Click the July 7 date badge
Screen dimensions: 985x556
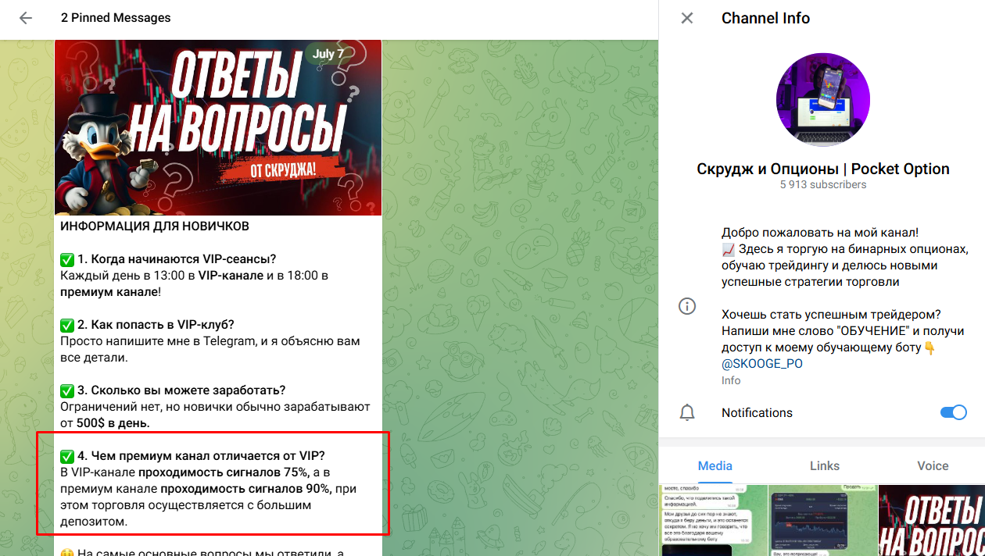[x=328, y=54]
